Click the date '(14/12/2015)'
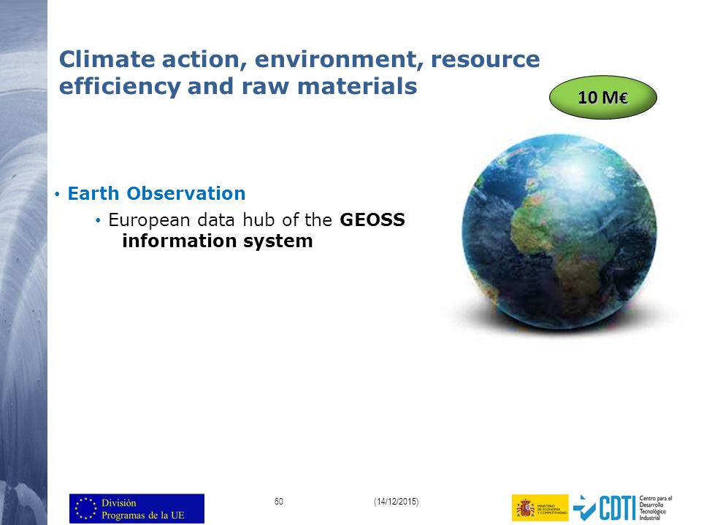The width and height of the screenshot is (701, 525). click(396, 502)
